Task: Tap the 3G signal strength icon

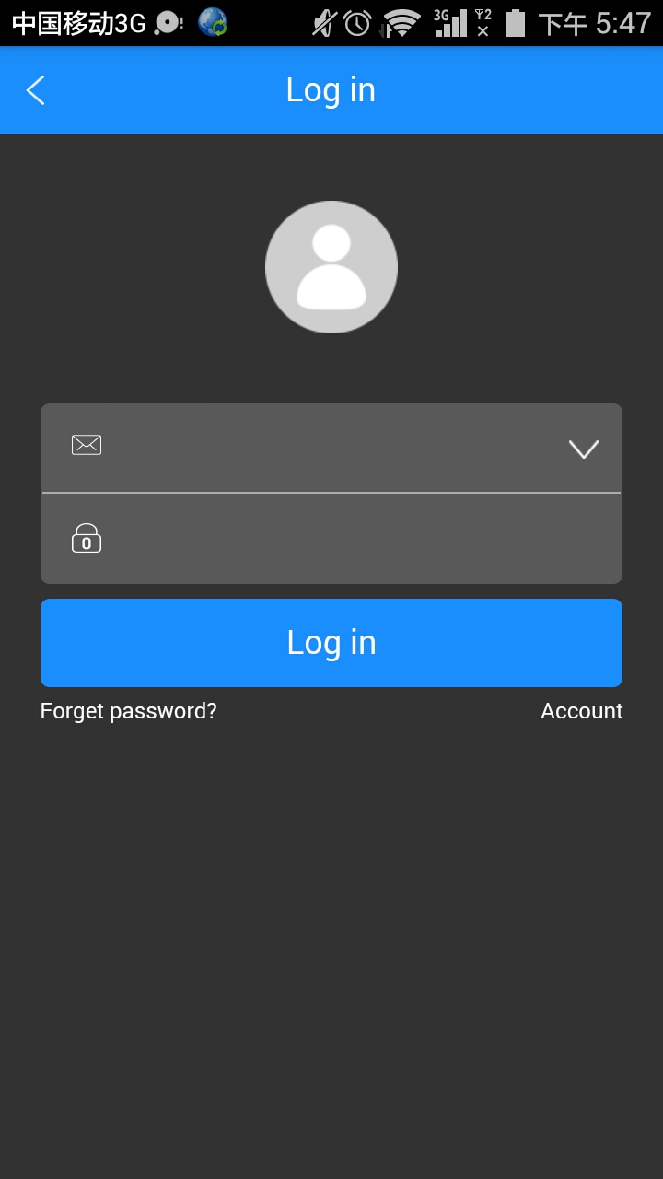Action: (450, 23)
